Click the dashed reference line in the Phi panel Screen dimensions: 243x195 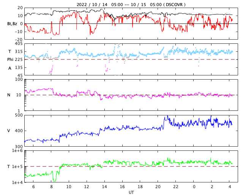click(x=131, y=59)
